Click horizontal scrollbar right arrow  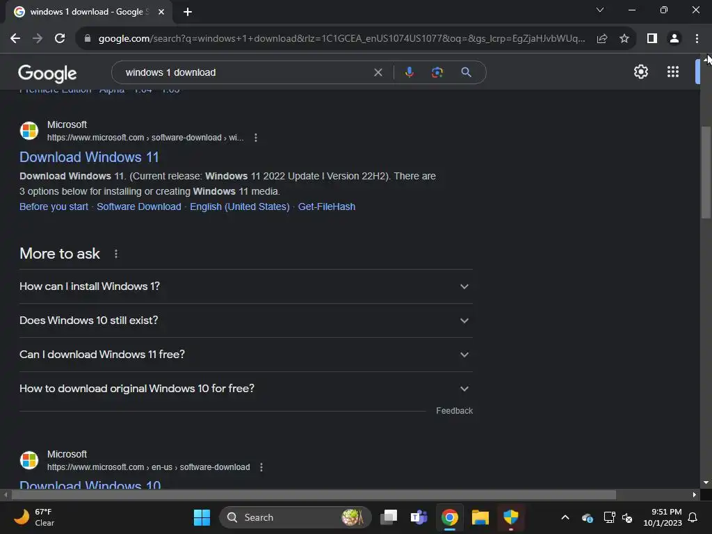pos(695,494)
